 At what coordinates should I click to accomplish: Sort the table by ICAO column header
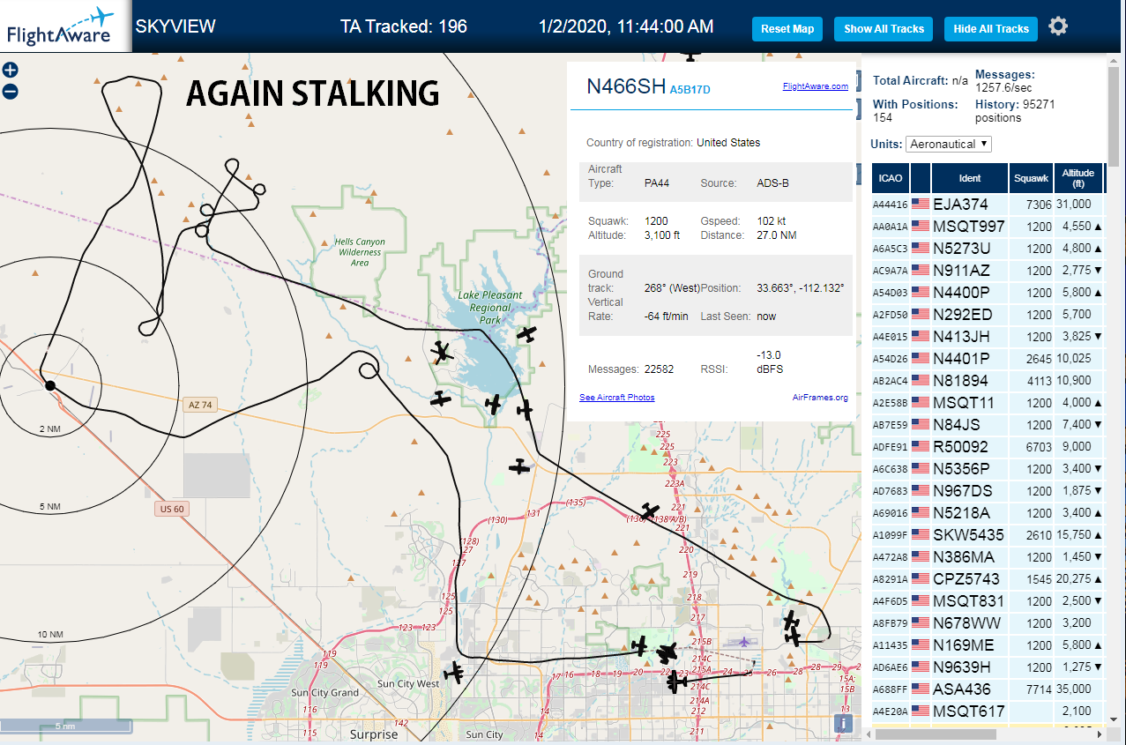[891, 178]
